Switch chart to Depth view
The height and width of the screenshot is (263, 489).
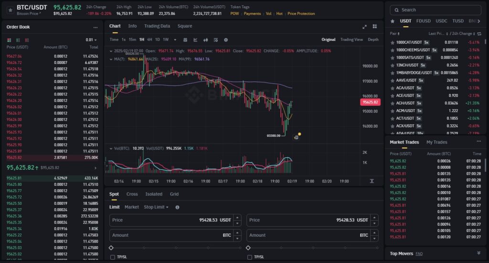[373, 40]
